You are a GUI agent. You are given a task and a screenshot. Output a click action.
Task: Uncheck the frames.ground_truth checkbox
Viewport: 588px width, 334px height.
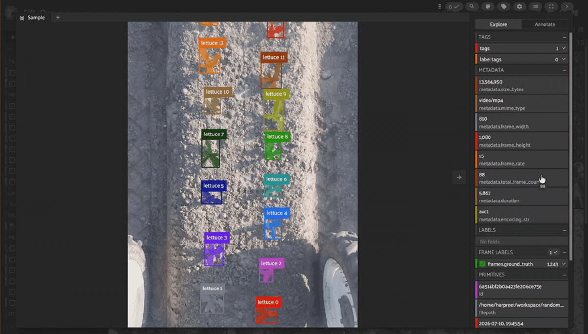pyautogui.click(x=482, y=264)
